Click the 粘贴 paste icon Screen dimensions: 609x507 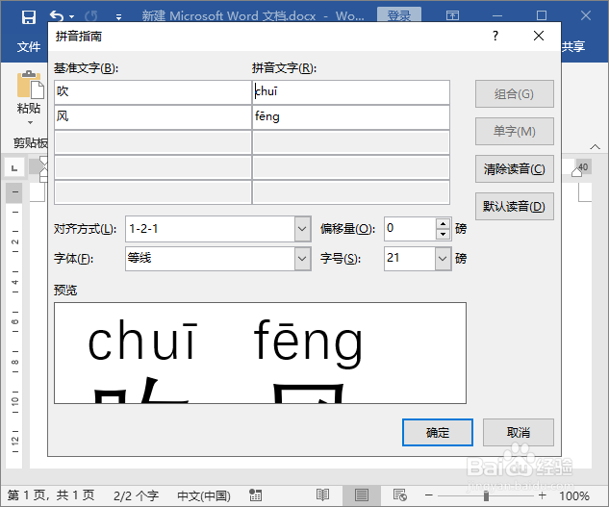[x=30, y=85]
